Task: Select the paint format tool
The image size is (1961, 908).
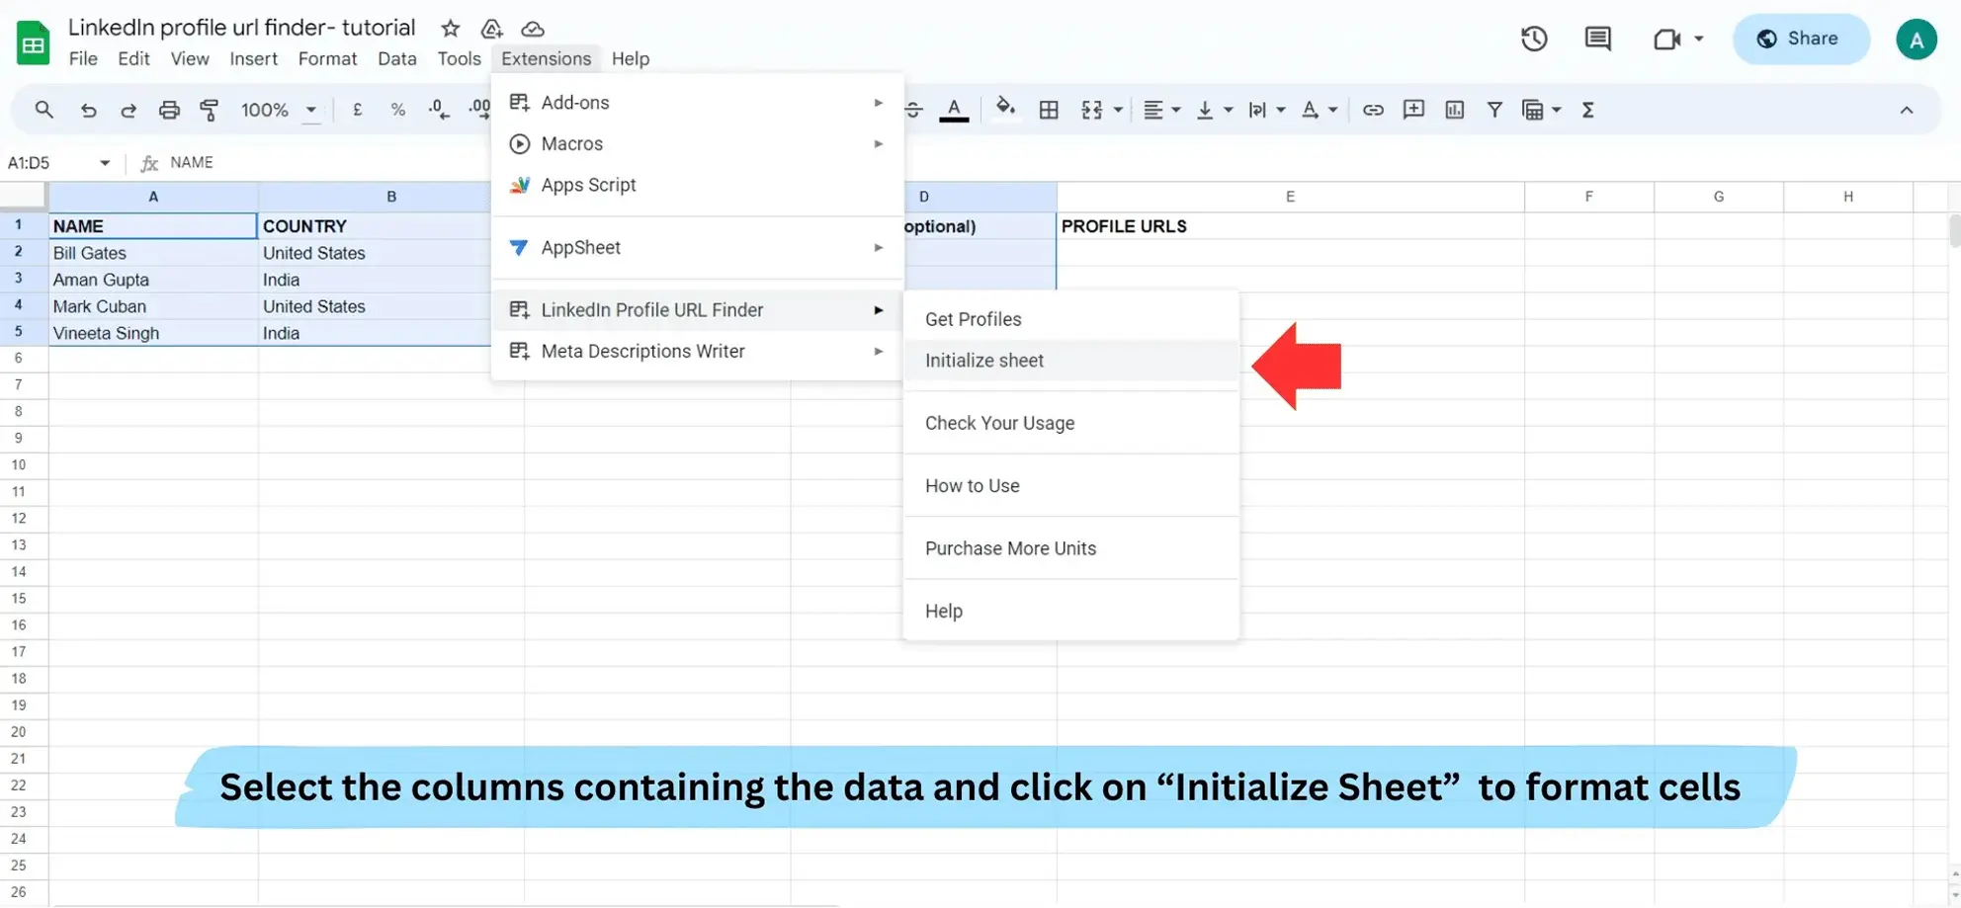Action: click(x=210, y=110)
